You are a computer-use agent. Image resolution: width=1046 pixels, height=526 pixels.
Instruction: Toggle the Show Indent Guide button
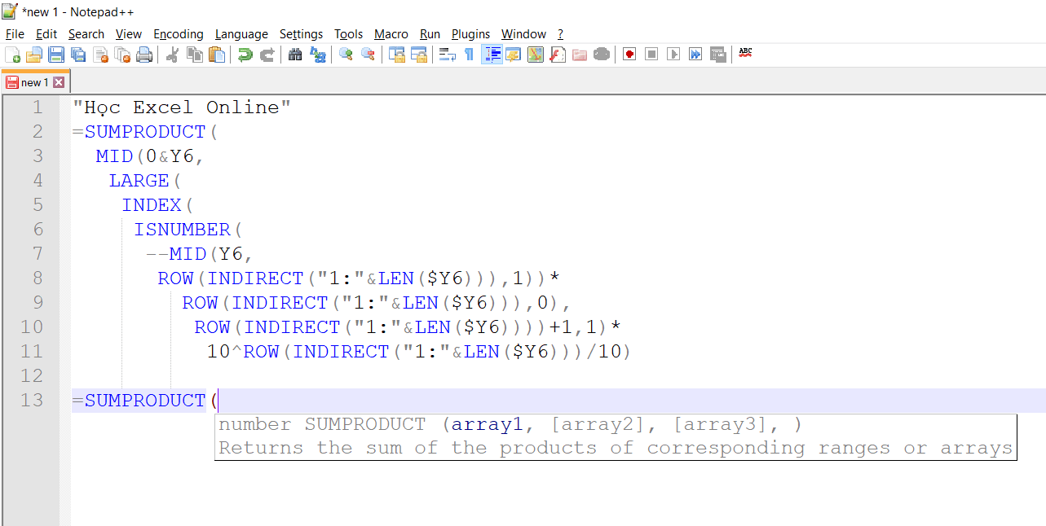[492, 55]
